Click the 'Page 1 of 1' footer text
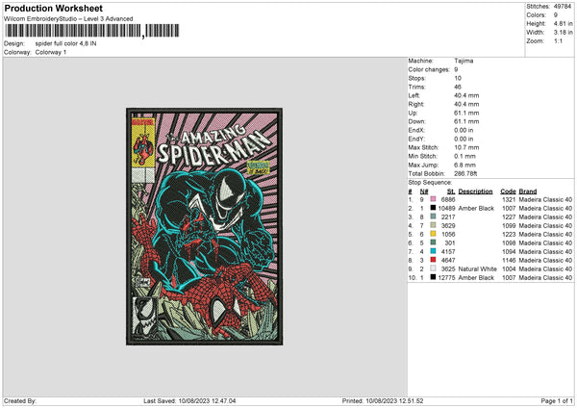This screenshot has width=577, height=408. (557, 400)
